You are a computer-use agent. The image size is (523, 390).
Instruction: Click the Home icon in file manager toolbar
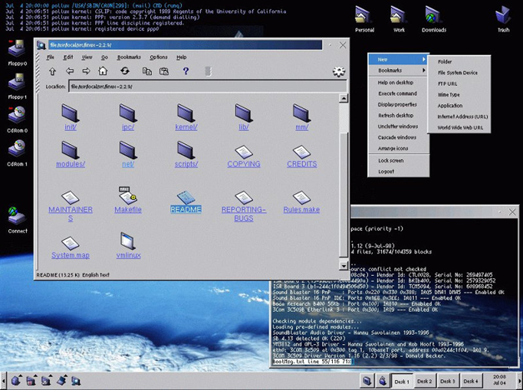[x=103, y=71]
